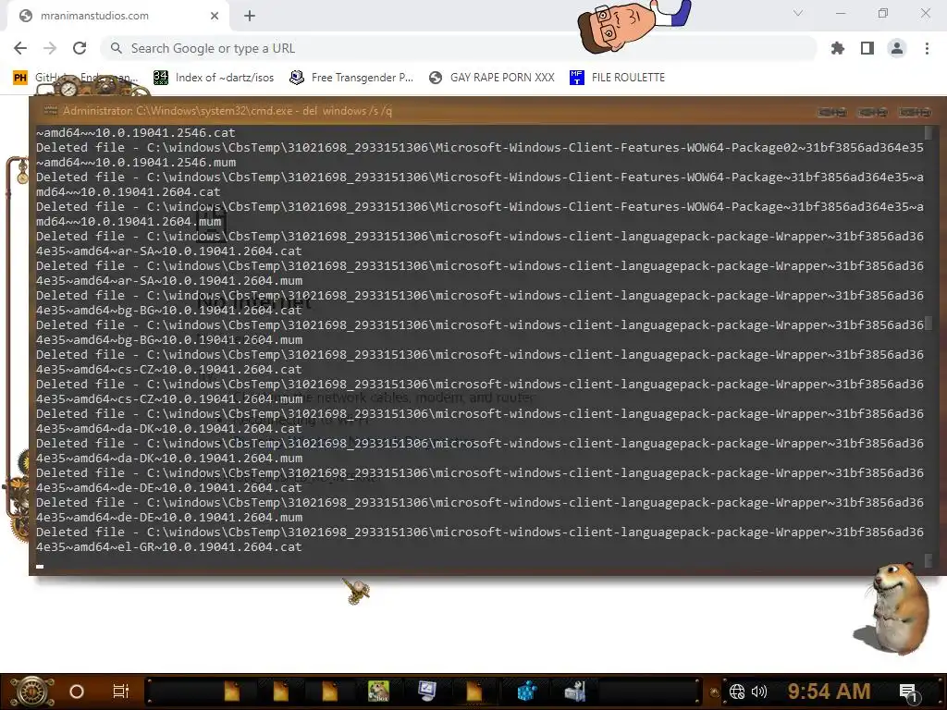Click cmd scrollbar up arrow
Image resolution: width=947 pixels, height=710 pixels.
tap(929, 131)
